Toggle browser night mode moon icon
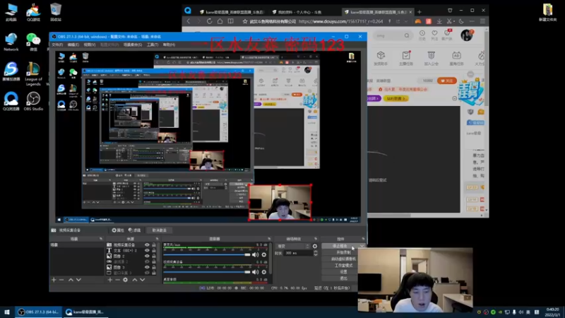565x318 pixels. (x=461, y=21)
